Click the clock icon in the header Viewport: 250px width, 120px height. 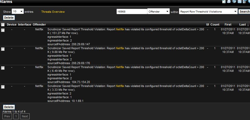234,1
